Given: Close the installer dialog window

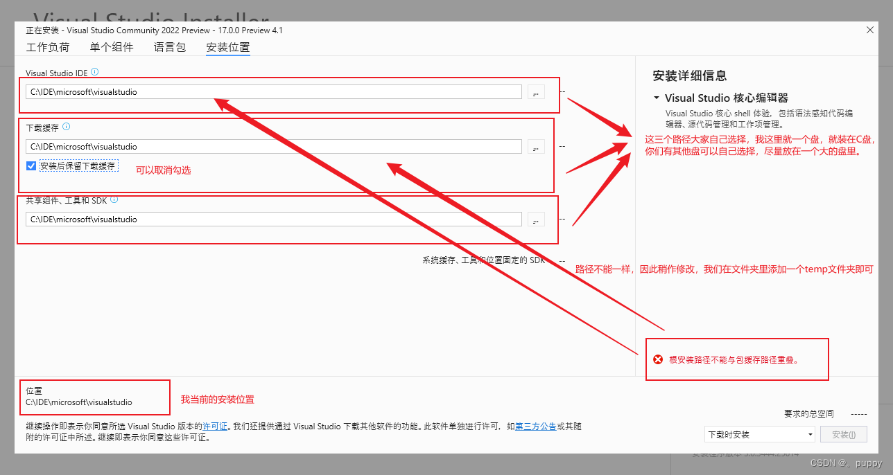Looking at the screenshot, I should pos(870,30).
